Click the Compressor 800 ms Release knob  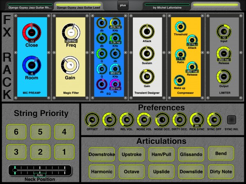(192, 67)
